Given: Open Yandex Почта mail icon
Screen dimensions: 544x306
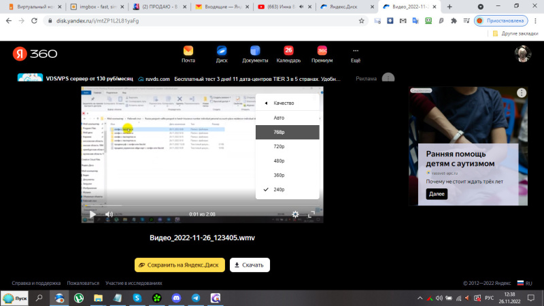Looking at the screenshot, I should point(188,51).
